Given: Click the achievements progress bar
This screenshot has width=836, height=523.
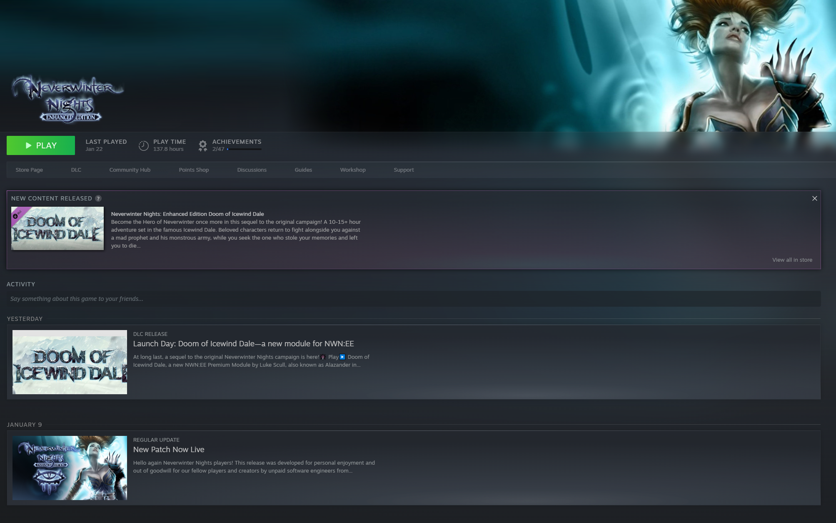Looking at the screenshot, I should (244, 149).
